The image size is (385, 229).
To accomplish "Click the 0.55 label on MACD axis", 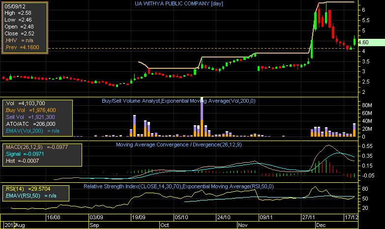I will 367,146.
